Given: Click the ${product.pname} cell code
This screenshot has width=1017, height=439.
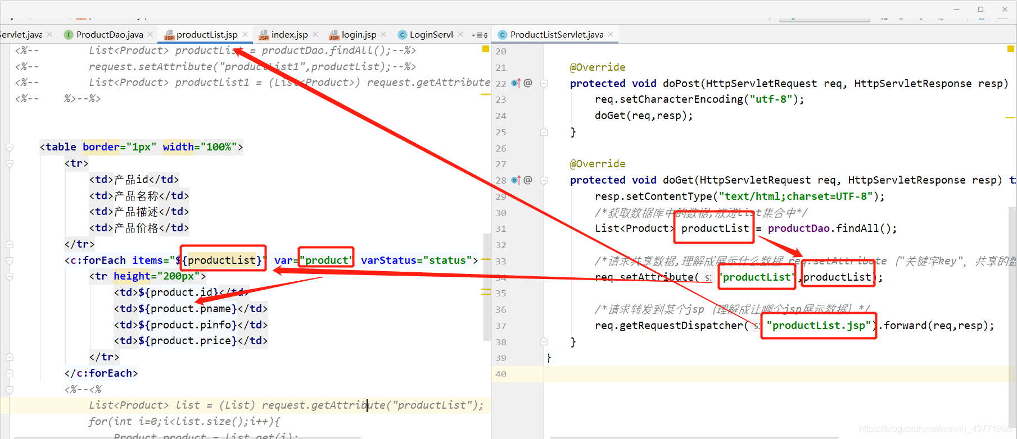Looking at the screenshot, I should pyautogui.click(x=188, y=309).
